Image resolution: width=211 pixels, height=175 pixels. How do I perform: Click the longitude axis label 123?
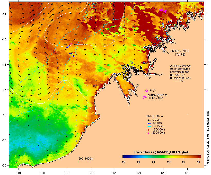pyautogui.click(x=115, y=173)
